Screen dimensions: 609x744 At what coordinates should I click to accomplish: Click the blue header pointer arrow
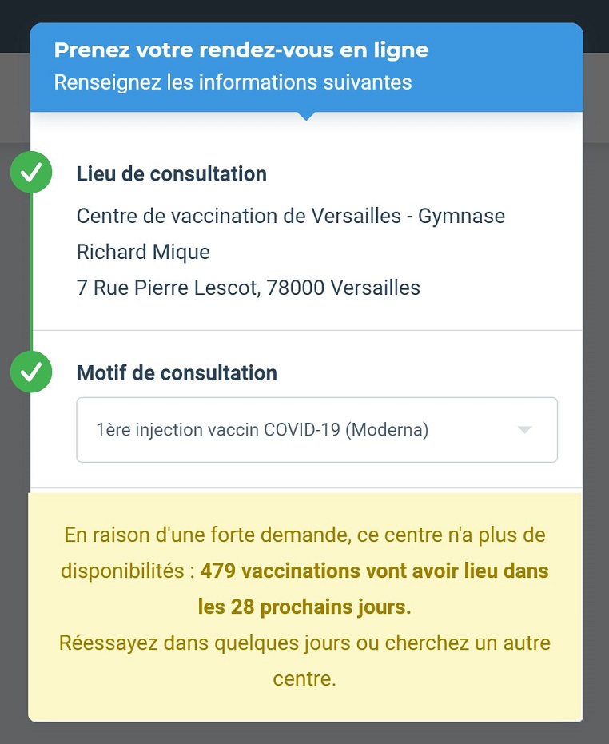[306, 116]
